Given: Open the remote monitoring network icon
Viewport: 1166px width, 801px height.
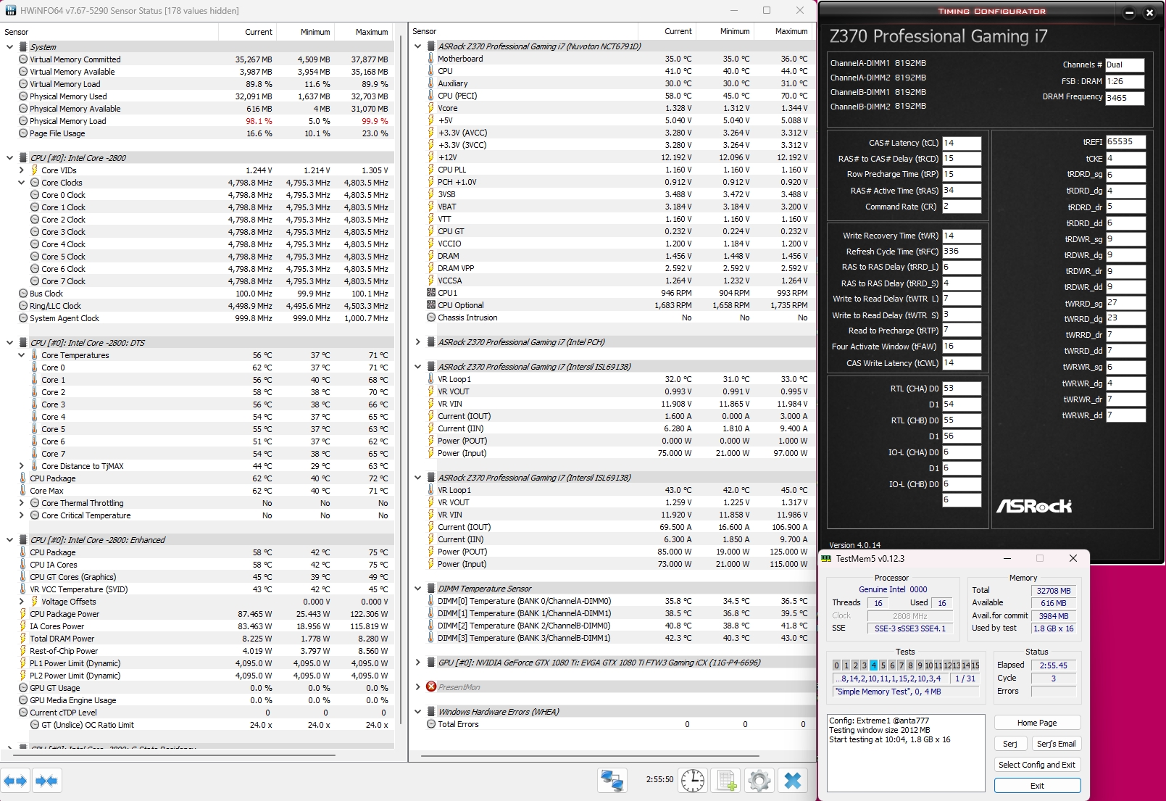Looking at the screenshot, I should (612, 781).
